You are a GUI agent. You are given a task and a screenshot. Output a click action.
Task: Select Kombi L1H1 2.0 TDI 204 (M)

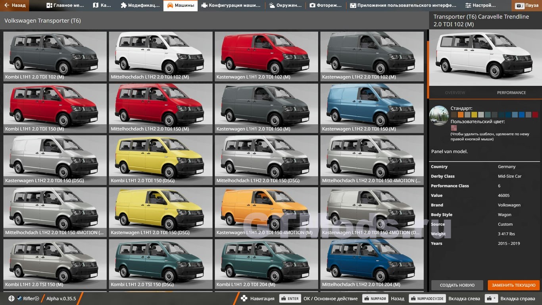(x=266, y=264)
